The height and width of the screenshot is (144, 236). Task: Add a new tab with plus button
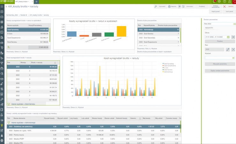(36, 2)
